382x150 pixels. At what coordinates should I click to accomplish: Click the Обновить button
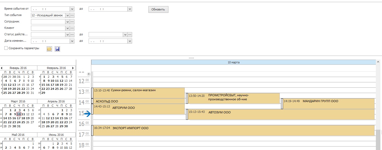pos(158,9)
